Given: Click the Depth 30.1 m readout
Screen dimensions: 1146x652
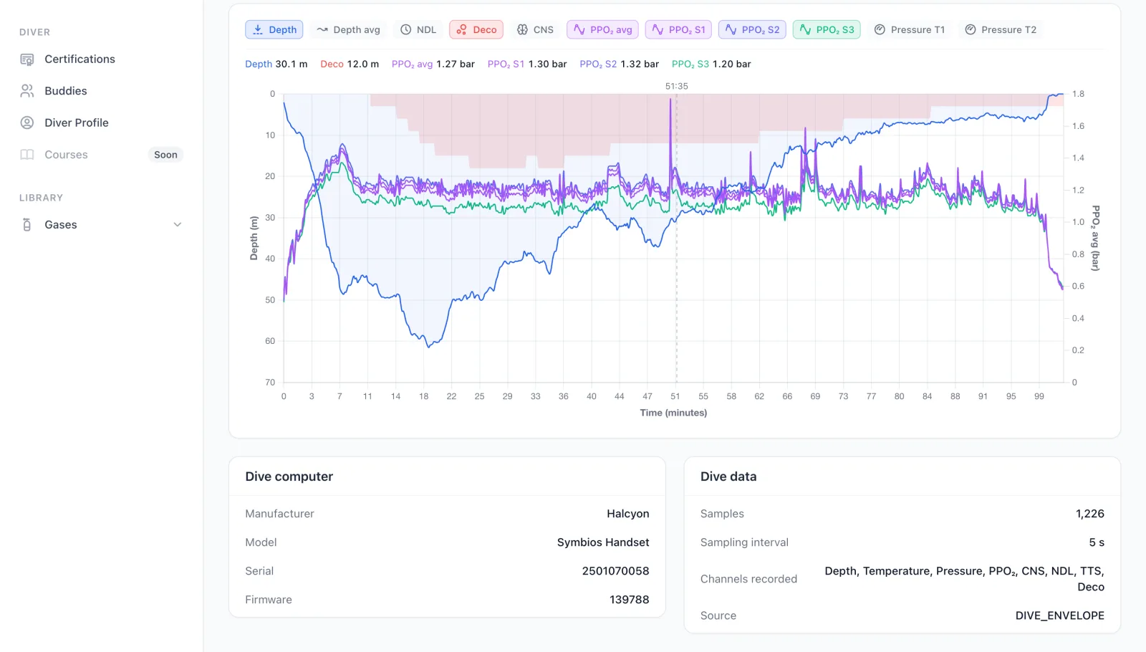Looking at the screenshot, I should coord(276,64).
